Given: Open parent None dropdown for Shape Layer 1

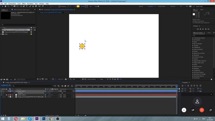Looking at the screenshot, I should [67, 91].
